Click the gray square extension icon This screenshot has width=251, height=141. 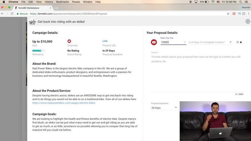coord(244,14)
